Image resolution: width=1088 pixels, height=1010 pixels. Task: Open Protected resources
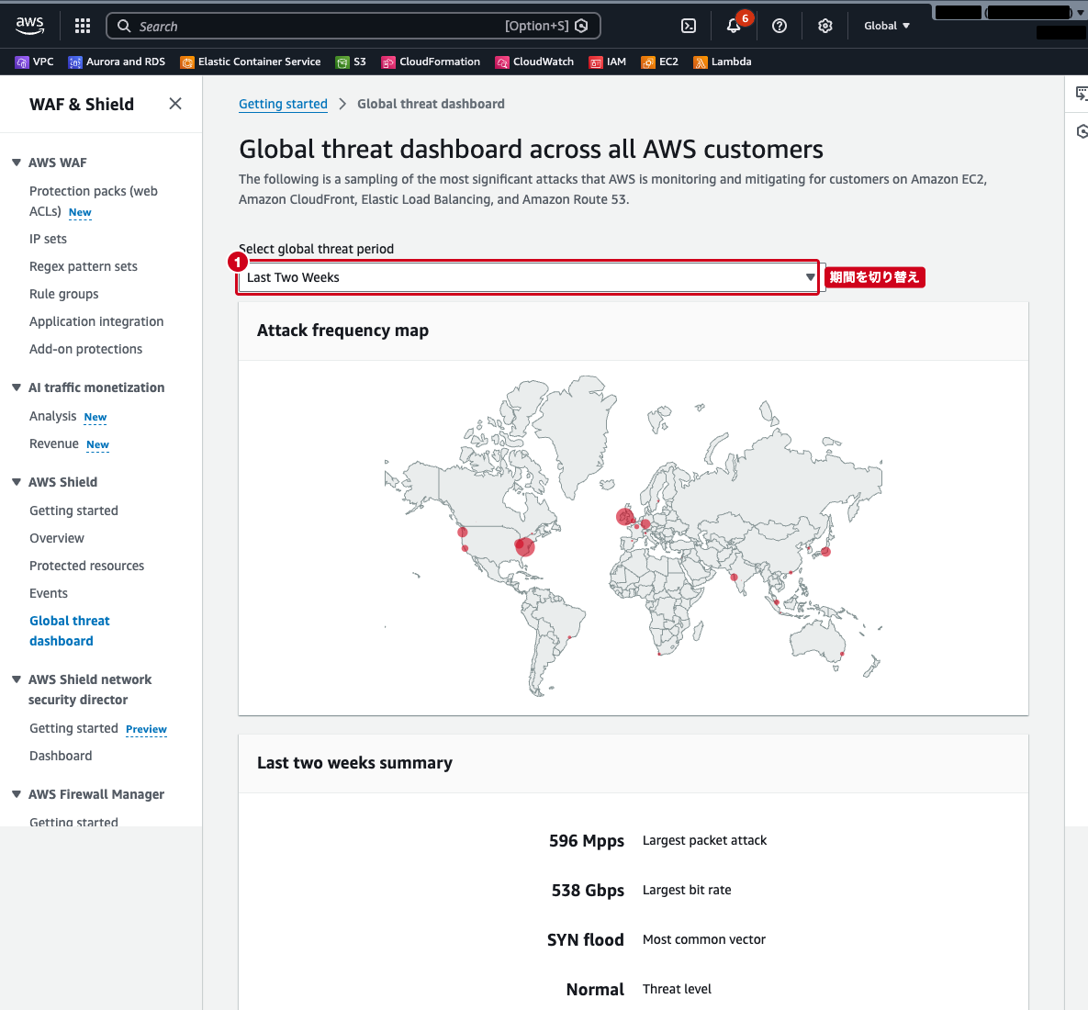tap(86, 566)
